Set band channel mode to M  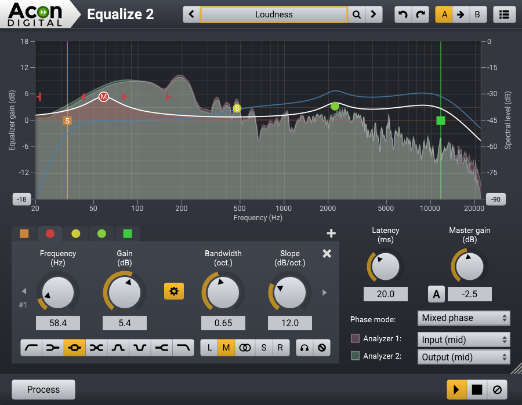tap(226, 348)
